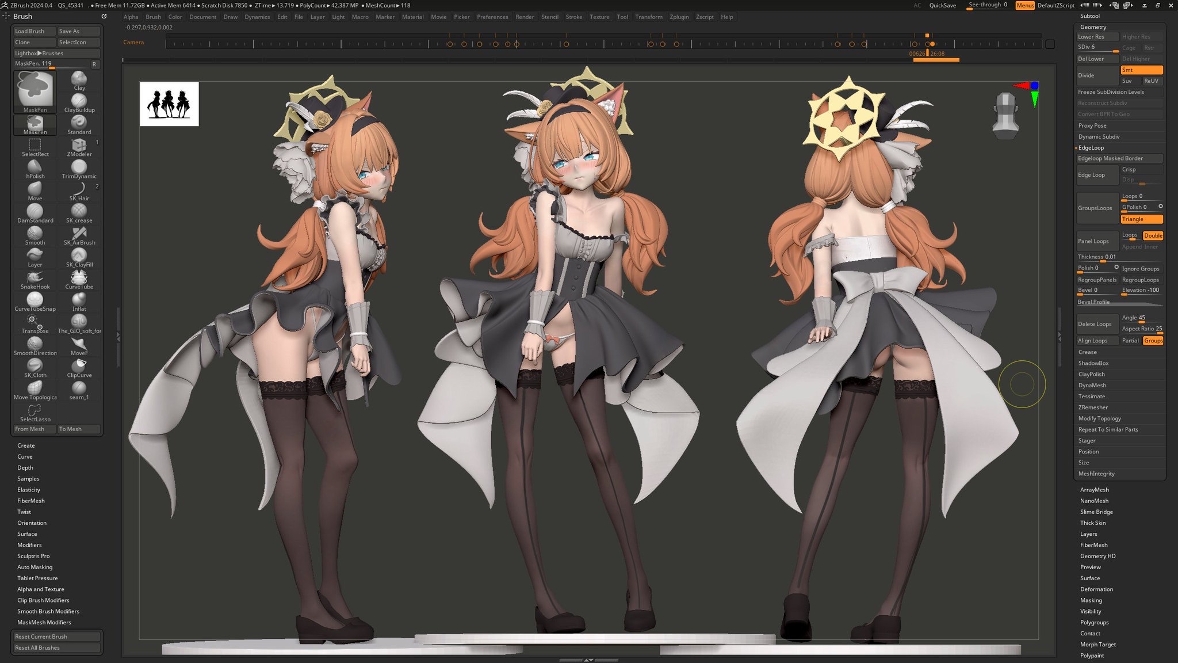Viewport: 1178px width, 663px height.
Task: Expand the DynaMesh section
Action: point(1092,385)
